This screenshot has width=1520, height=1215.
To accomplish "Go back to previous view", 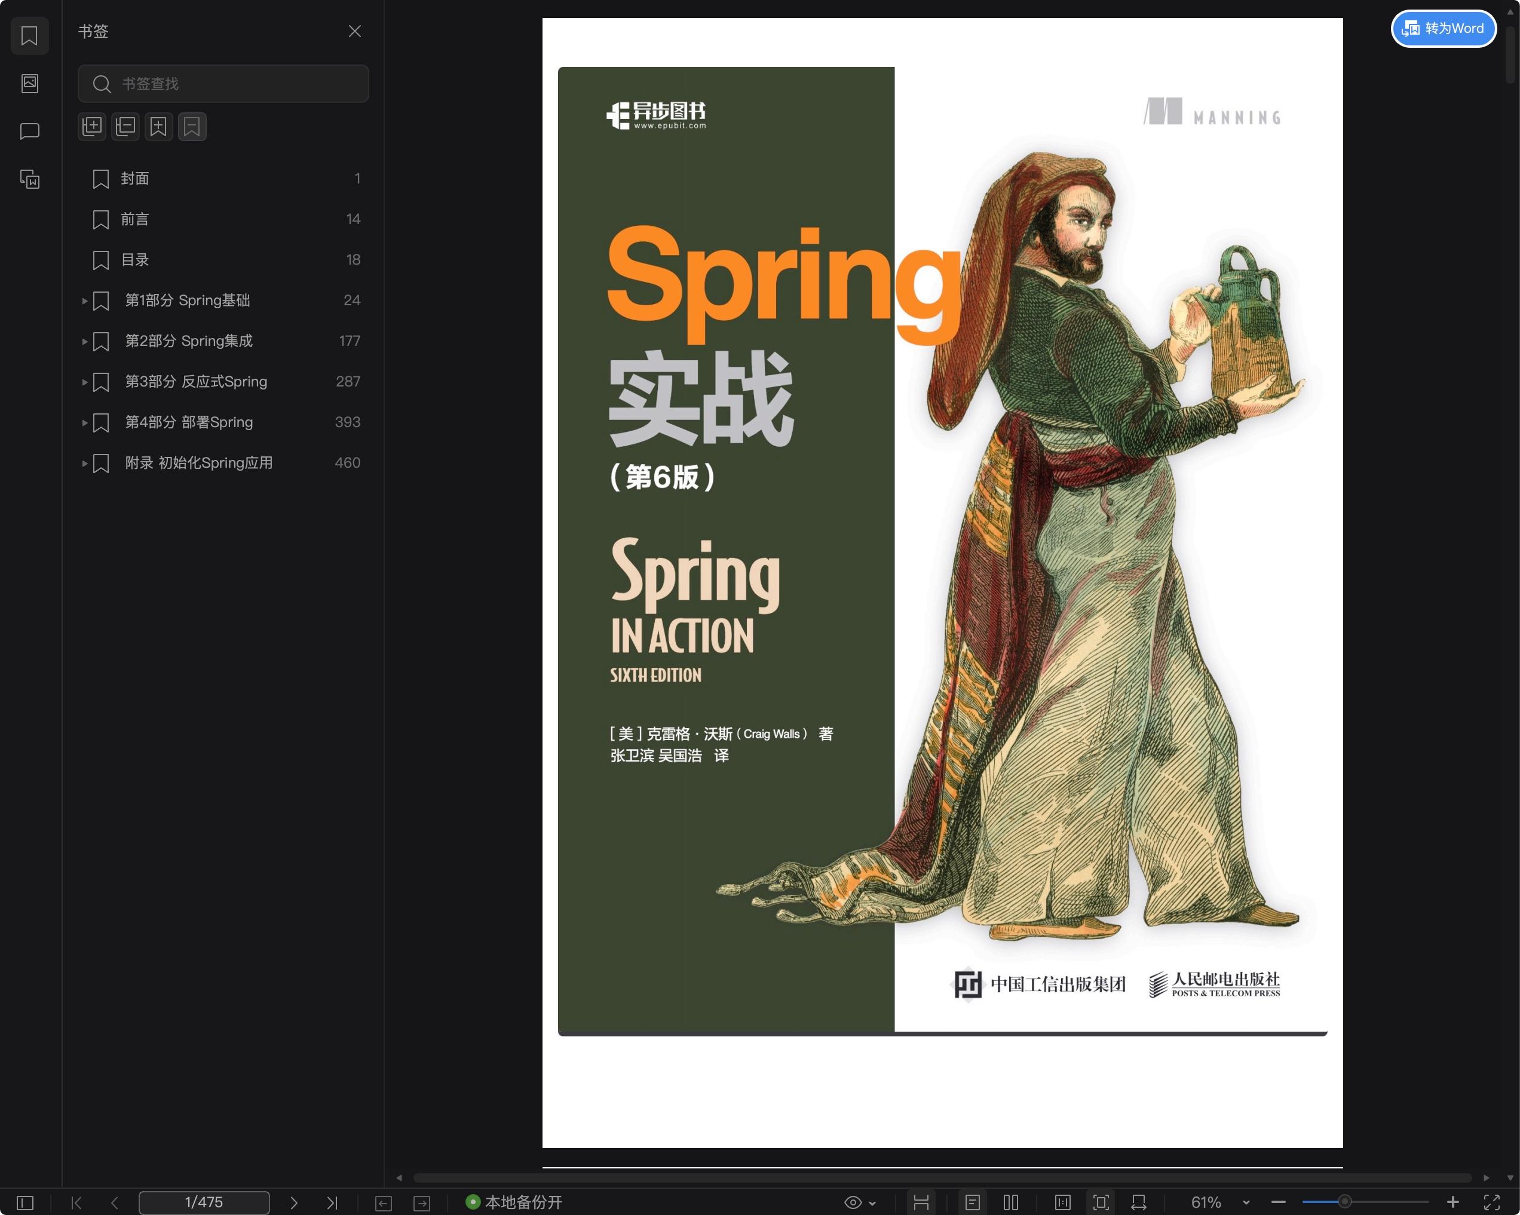I will point(384,1203).
